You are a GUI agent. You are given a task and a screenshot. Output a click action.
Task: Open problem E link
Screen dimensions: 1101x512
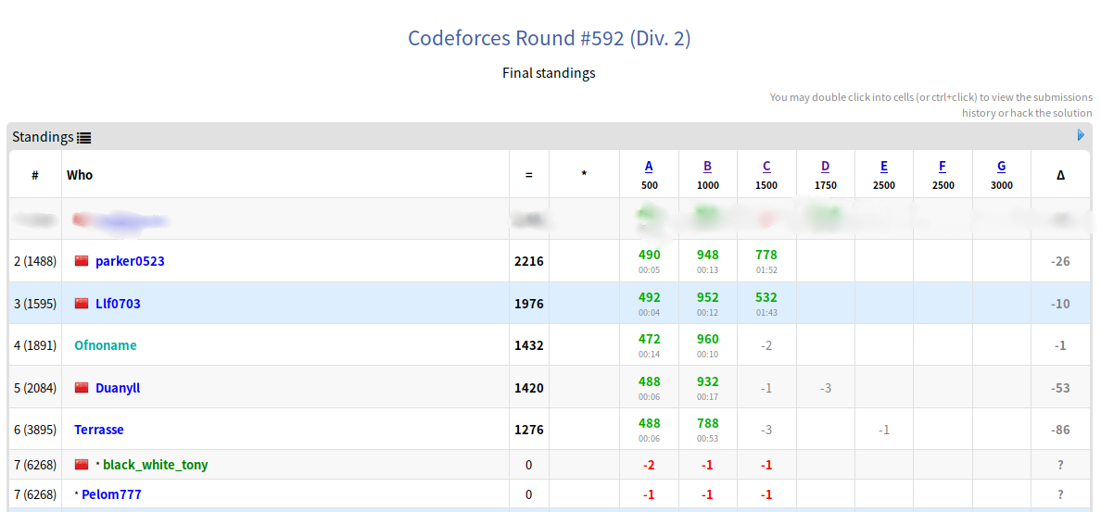[x=884, y=167]
